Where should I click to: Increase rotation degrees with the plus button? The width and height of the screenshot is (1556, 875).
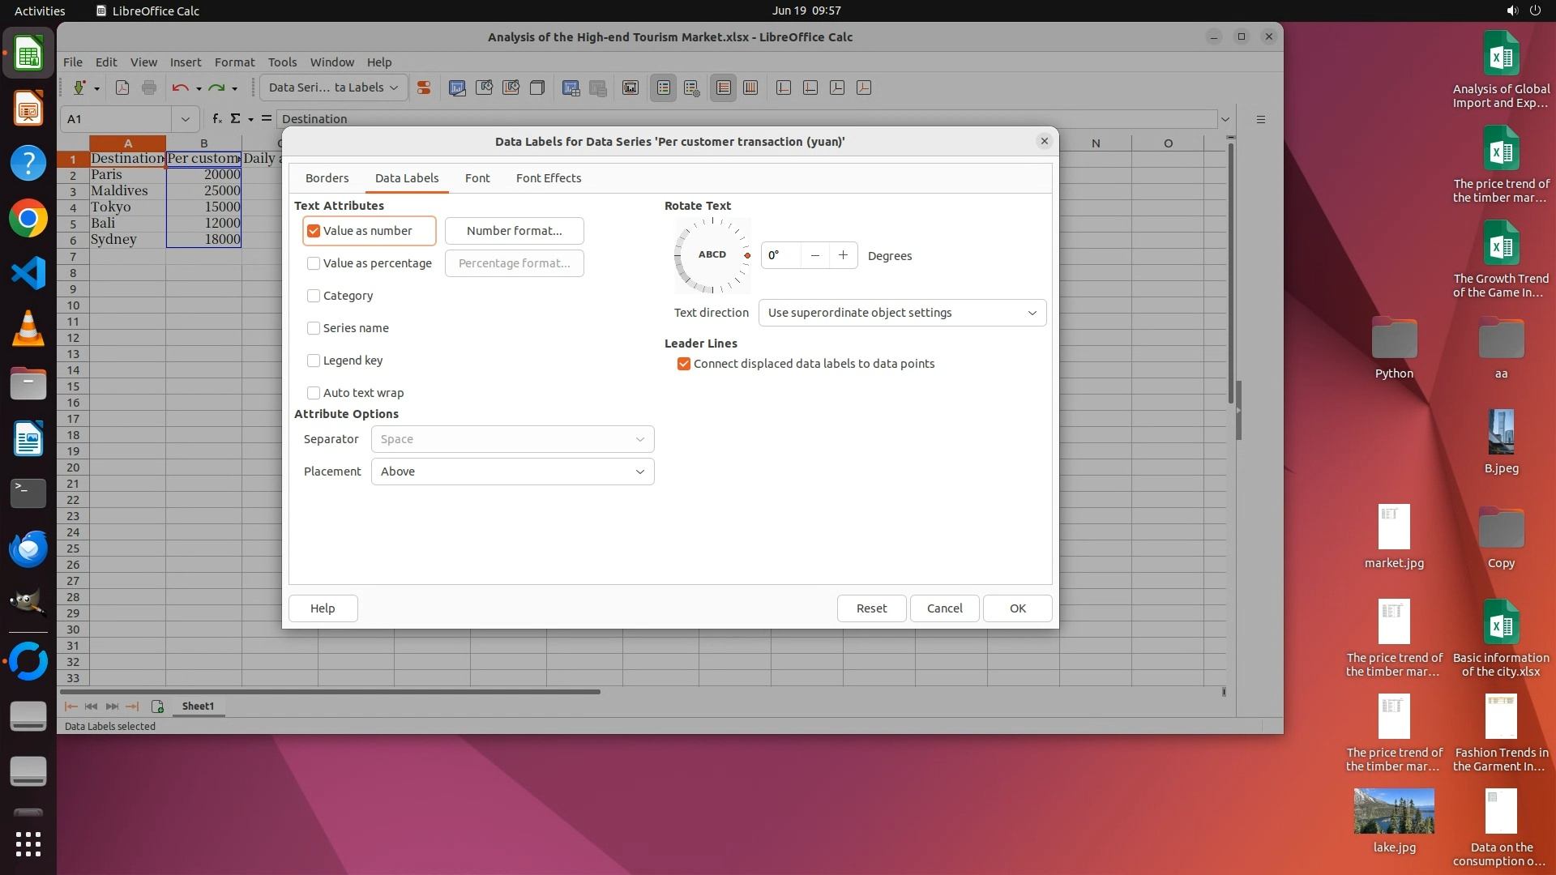point(843,255)
